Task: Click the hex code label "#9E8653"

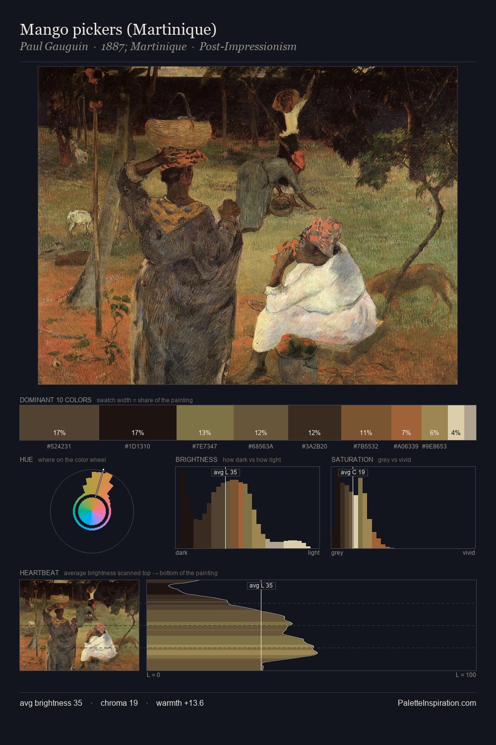Action: [434, 446]
